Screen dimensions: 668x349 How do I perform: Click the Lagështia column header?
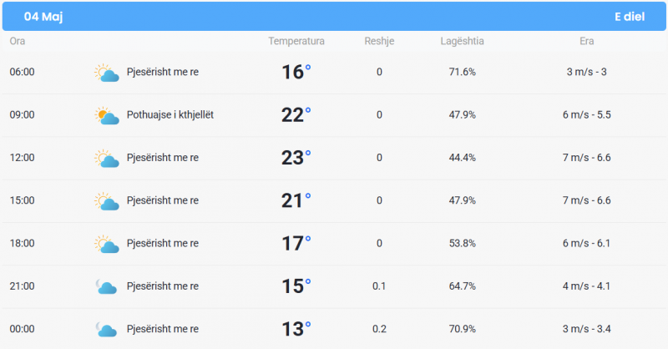[x=463, y=42]
